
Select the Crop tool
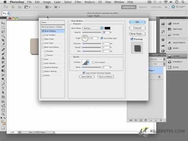(x=3, y=40)
